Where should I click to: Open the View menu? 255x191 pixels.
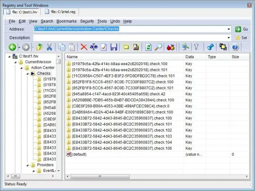[x=33, y=21]
